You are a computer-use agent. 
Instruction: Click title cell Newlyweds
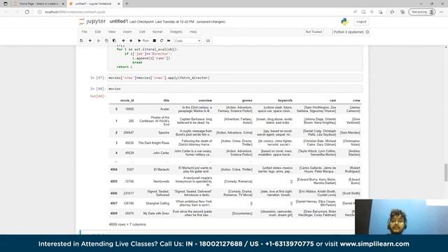point(161,181)
